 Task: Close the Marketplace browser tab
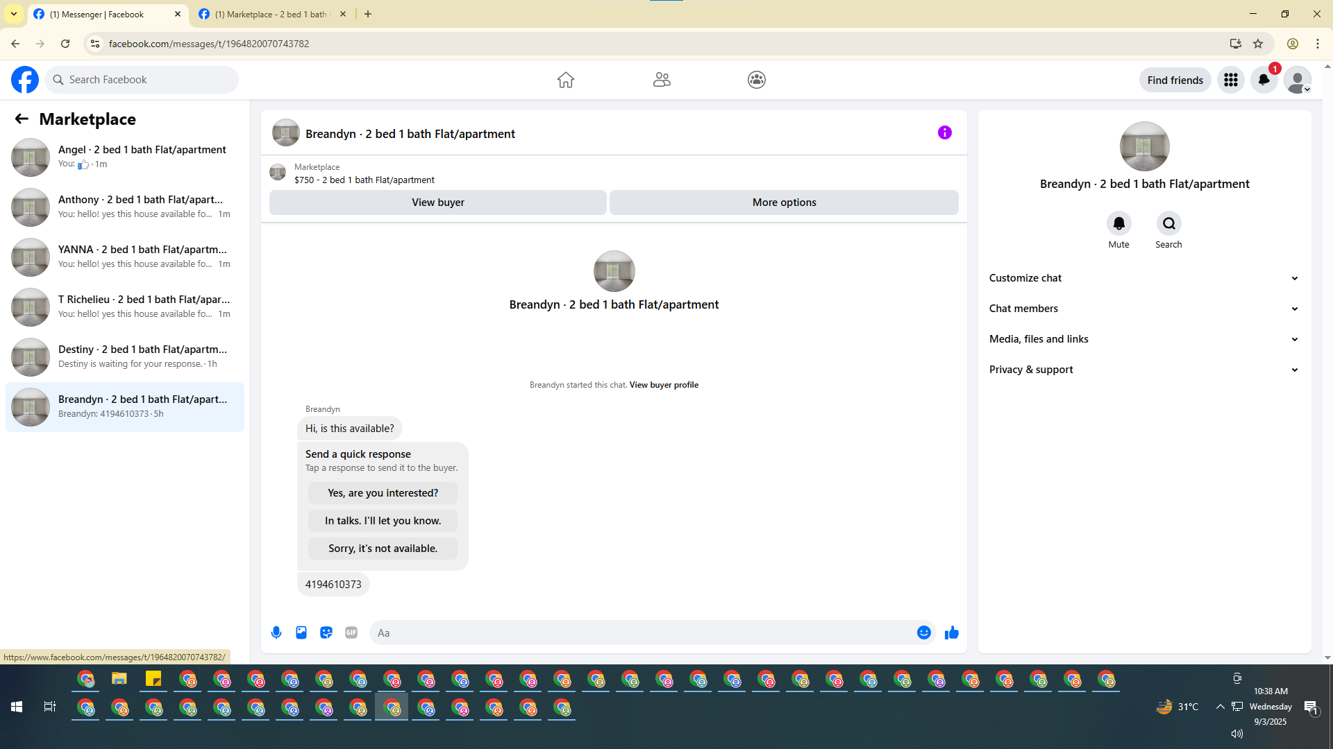point(343,14)
